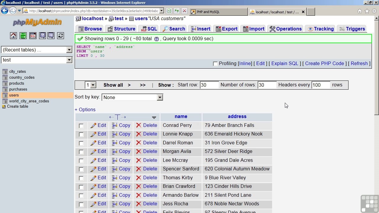Open the page number dropdown
The image size is (379, 213).
91,85
